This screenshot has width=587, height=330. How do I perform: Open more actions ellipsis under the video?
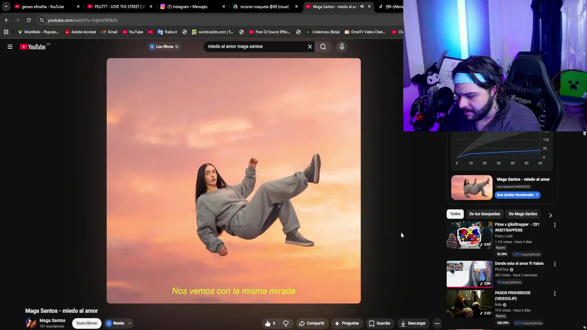[437, 323]
